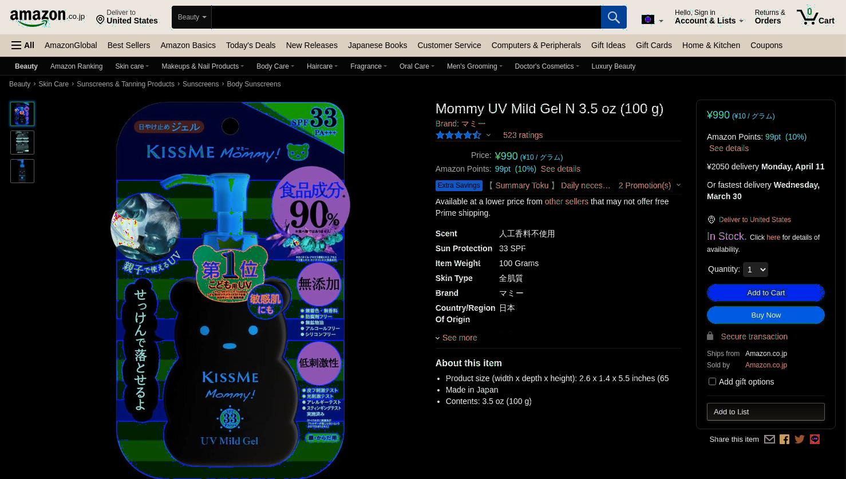Image resolution: width=846 pixels, height=479 pixels.
Task: Tick the Add gift options checkbox
Action: pyautogui.click(x=712, y=382)
